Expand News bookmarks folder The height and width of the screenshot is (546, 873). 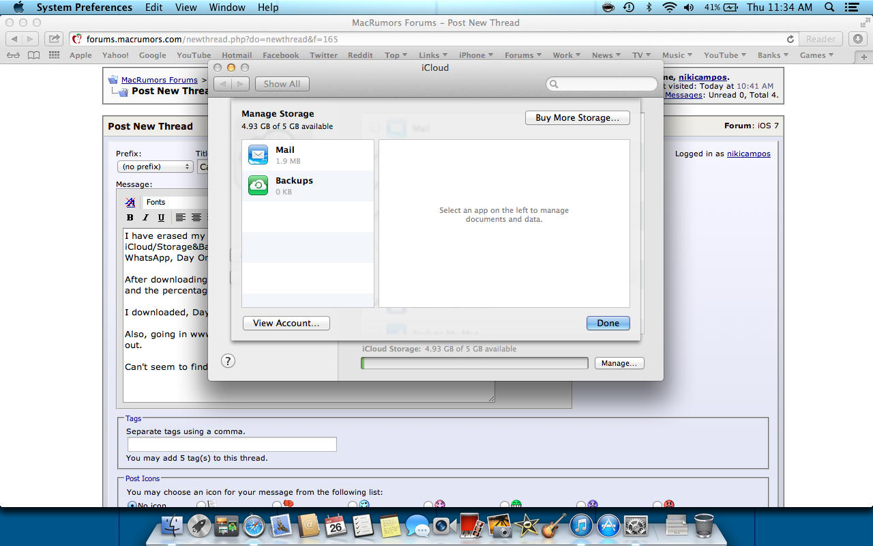(x=606, y=55)
